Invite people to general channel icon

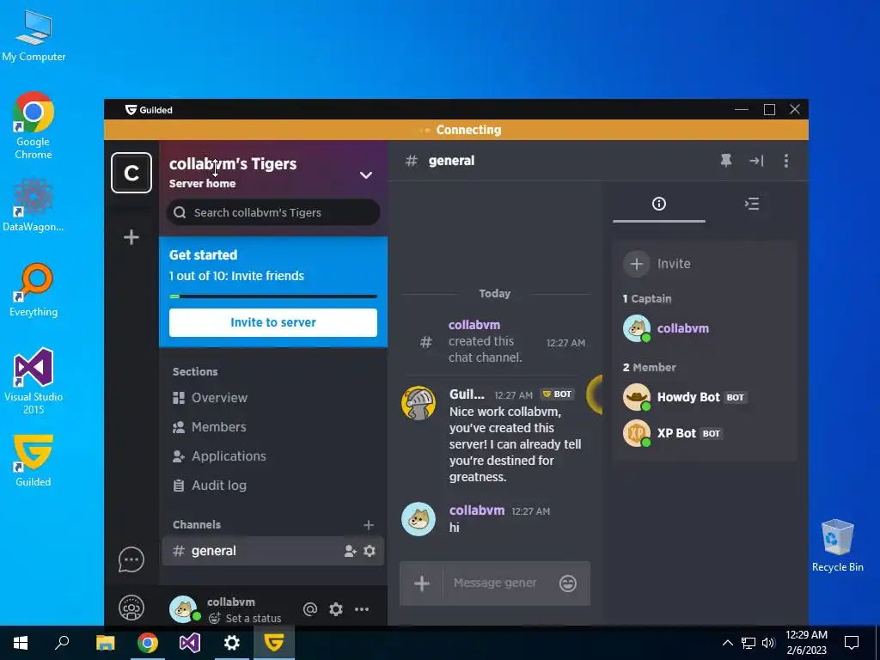[351, 551]
